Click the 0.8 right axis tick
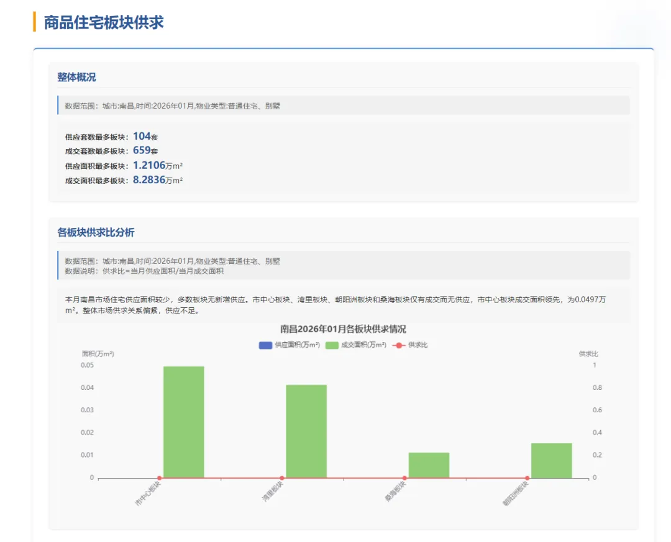Screen dimensions: 671x542 click(x=598, y=387)
